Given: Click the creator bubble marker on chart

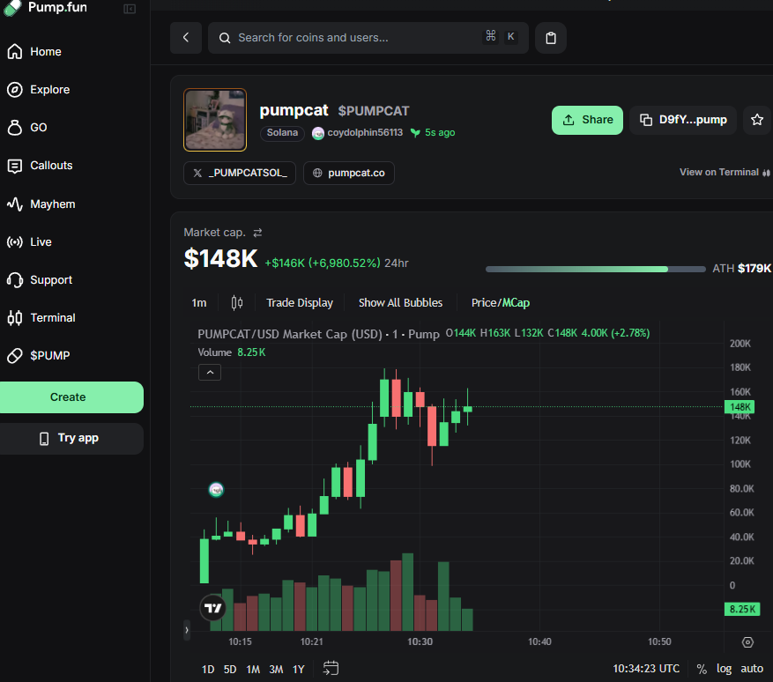Looking at the screenshot, I should pyautogui.click(x=216, y=490).
